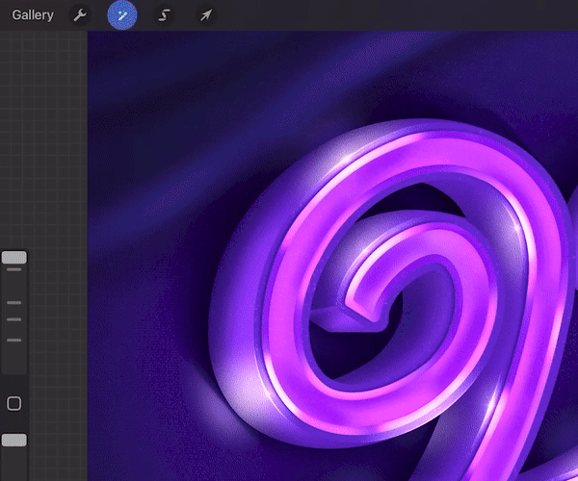Tap the highlighted Adjustments magic wand
This screenshot has height=481, width=578.
121,15
